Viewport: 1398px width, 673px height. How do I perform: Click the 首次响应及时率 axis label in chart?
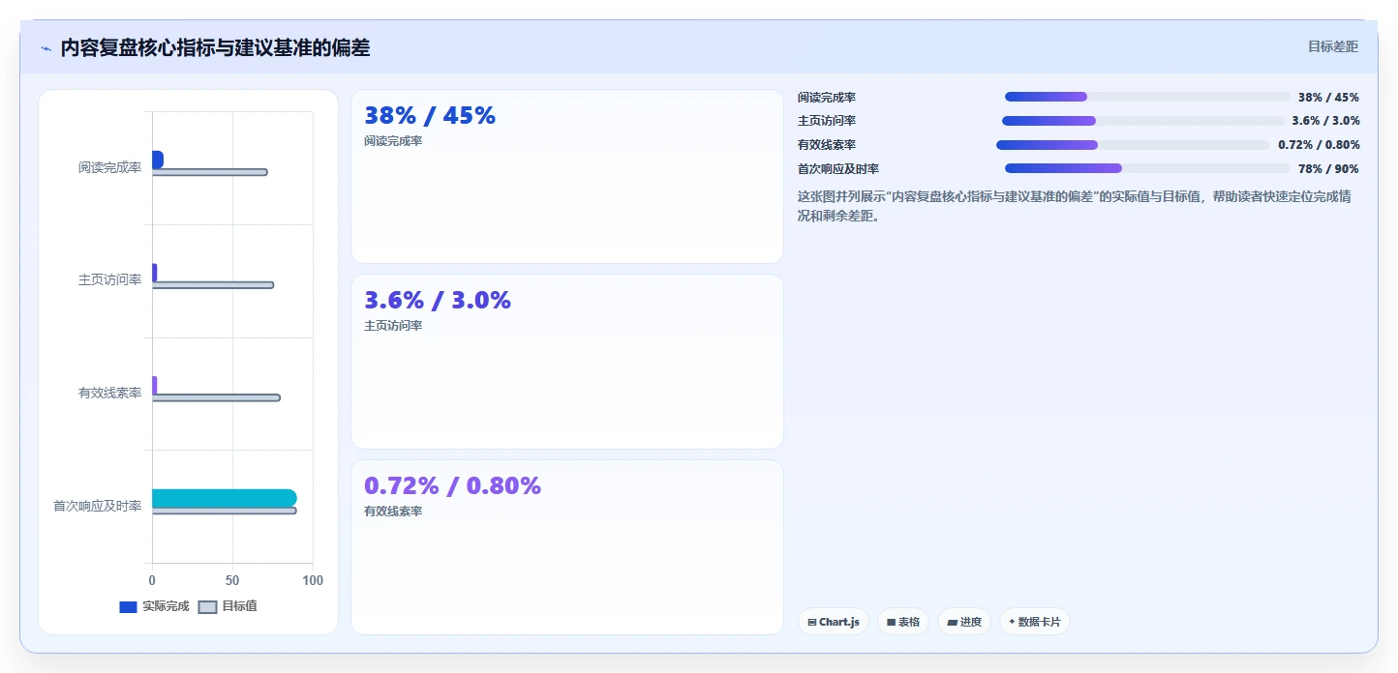pos(97,506)
